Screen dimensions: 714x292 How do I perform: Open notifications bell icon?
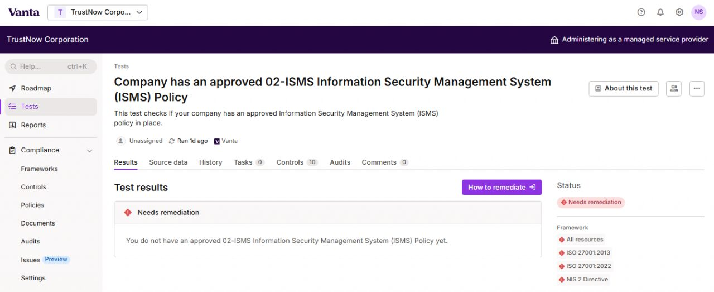click(660, 12)
